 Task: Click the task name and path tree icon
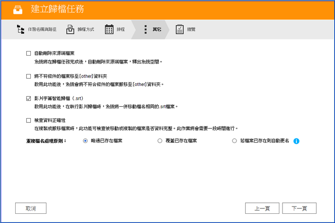[x=21, y=29]
